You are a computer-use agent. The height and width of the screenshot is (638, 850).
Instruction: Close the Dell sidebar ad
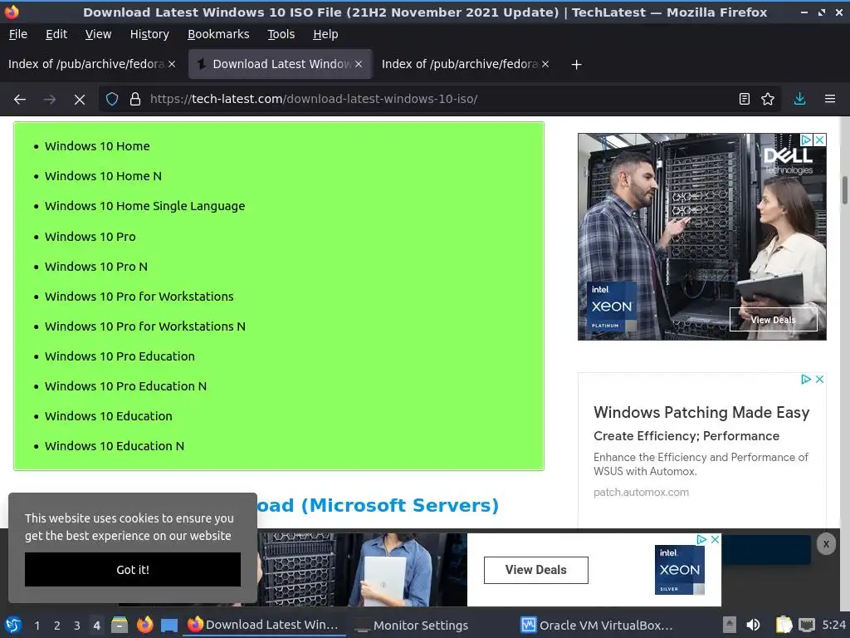click(820, 140)
